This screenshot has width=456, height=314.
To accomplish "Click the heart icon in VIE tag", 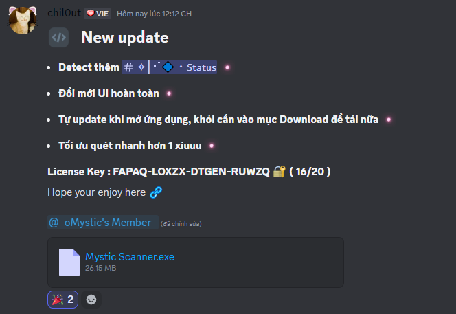I will click(x=91, y=13).
